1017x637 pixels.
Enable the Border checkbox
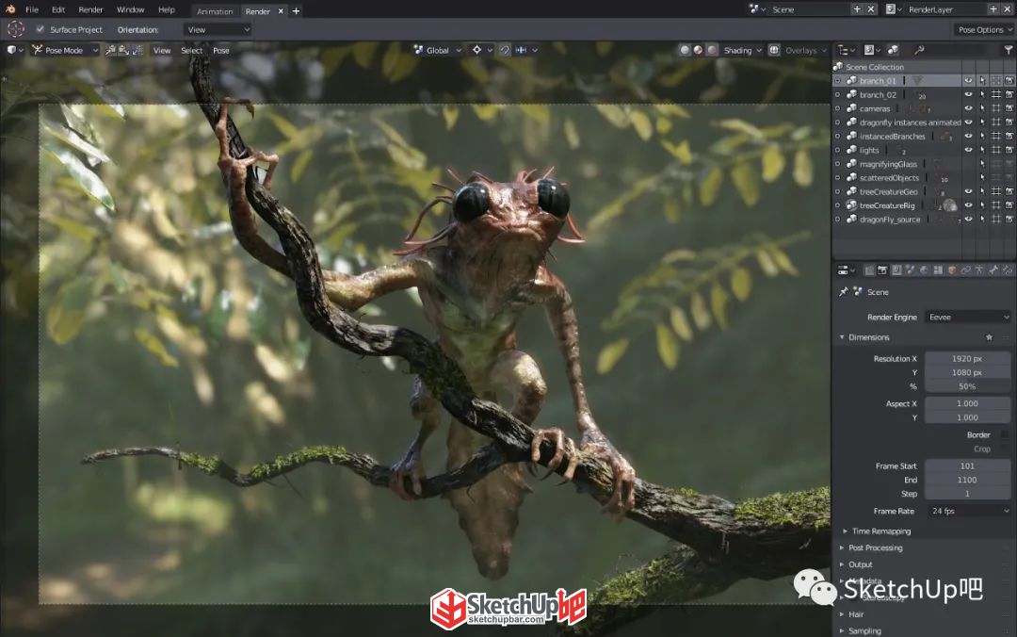click(x=1005, y=434)
